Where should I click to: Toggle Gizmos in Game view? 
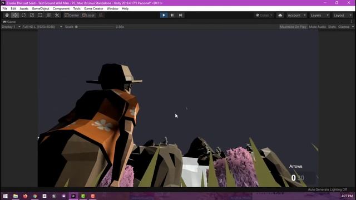pyautogui.click(x=344, y=27)
